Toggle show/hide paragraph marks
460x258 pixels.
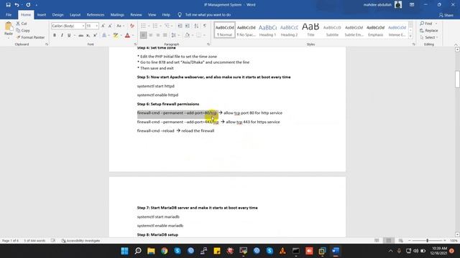[205, 26]
